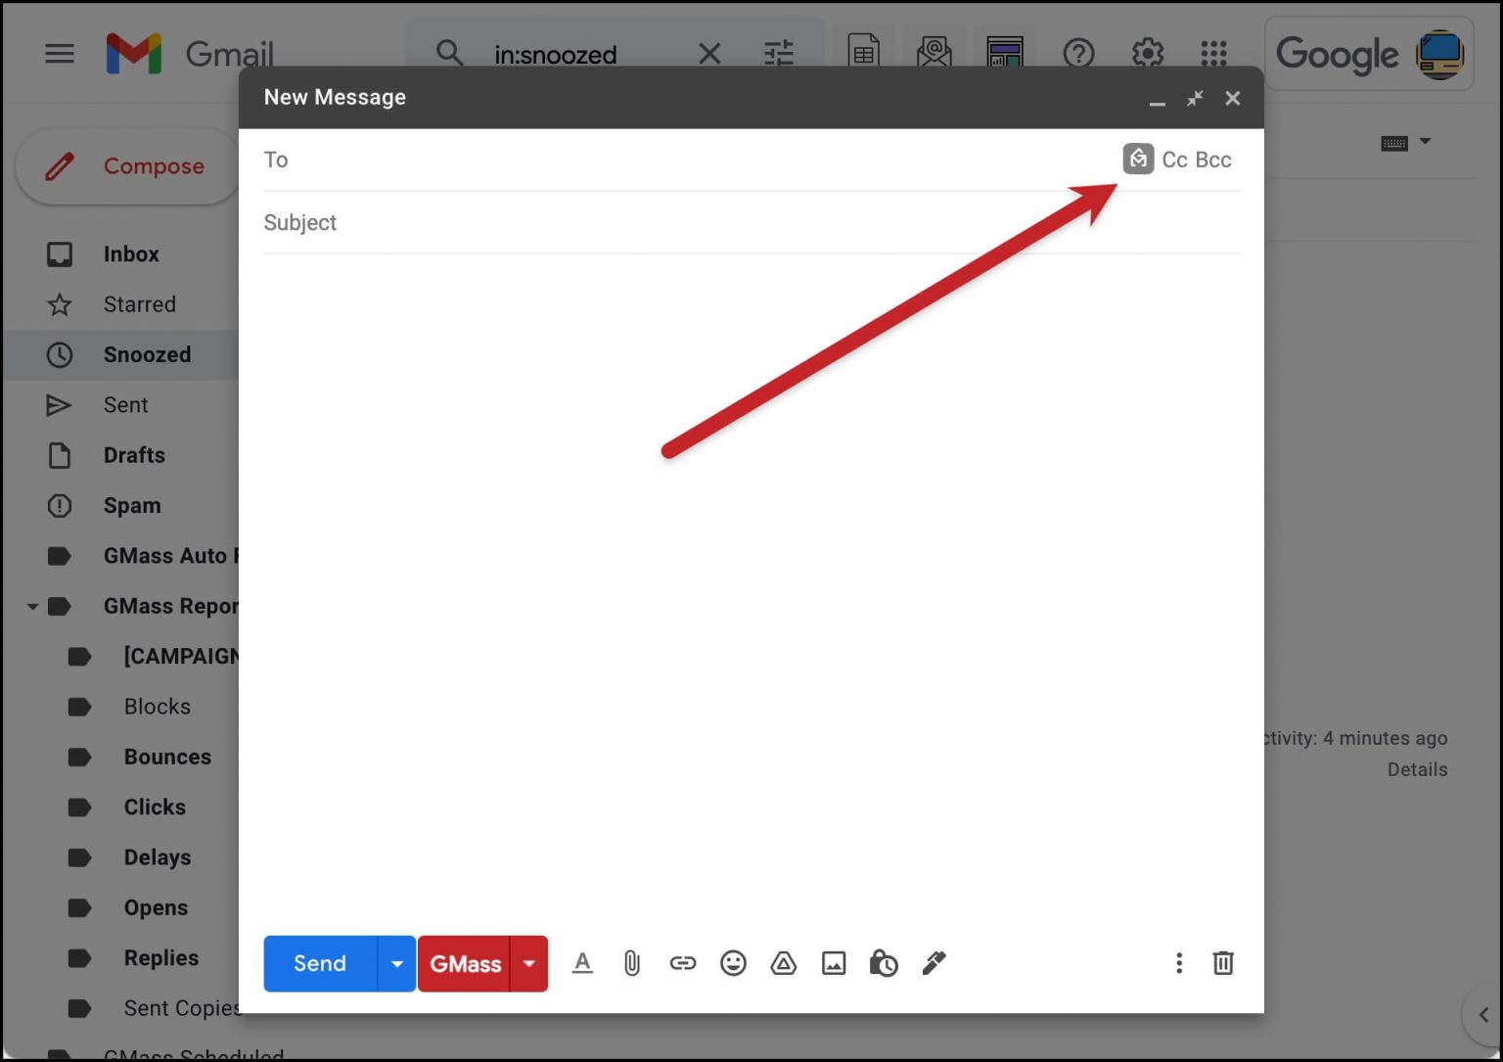The image size is (1503, 1062).
Task: Open more options three-dot menu
Action: click(x=1178, y=963)
